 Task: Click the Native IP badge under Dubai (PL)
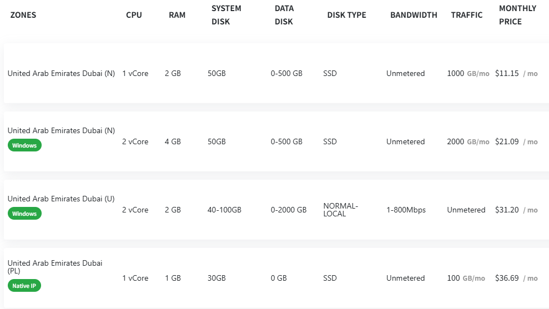coord(24,286)
